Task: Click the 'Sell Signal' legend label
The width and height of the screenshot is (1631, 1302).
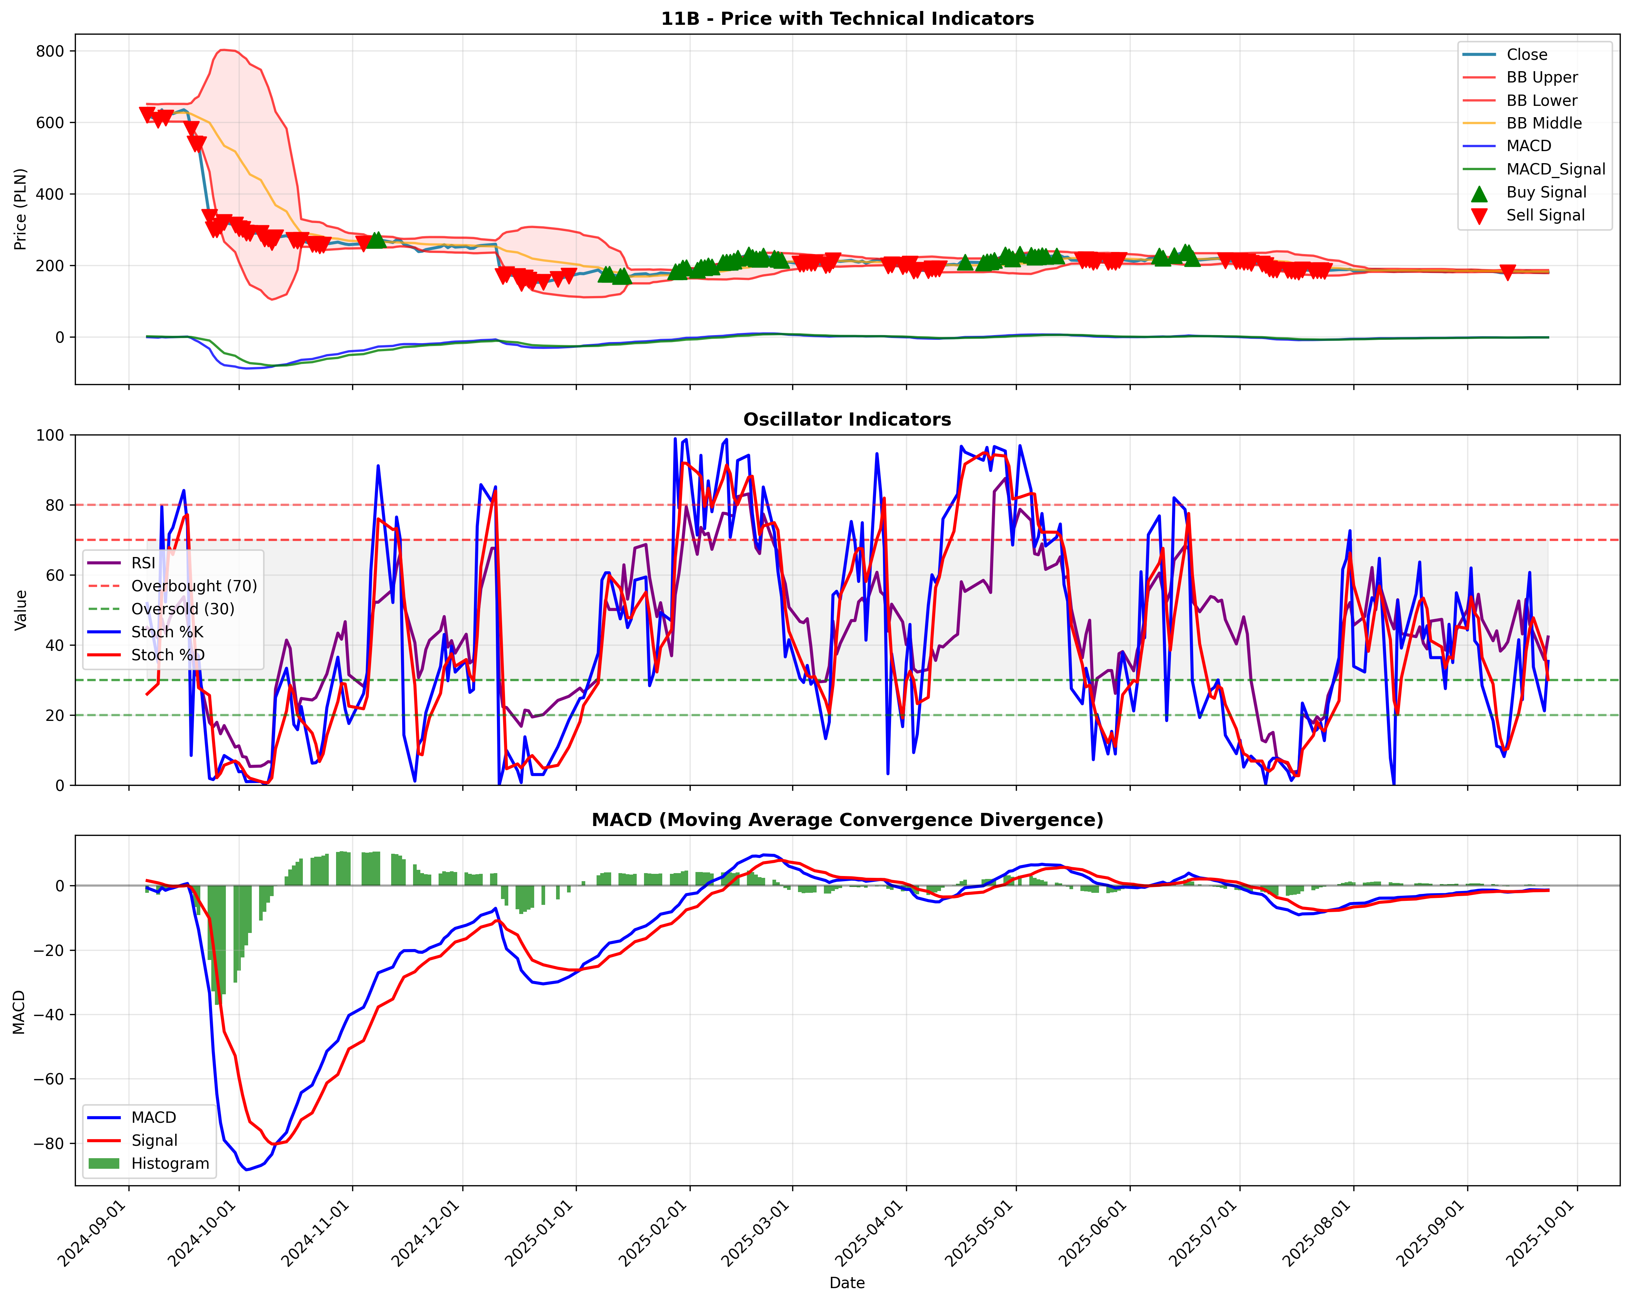Action: click(x=1546, y=215)
